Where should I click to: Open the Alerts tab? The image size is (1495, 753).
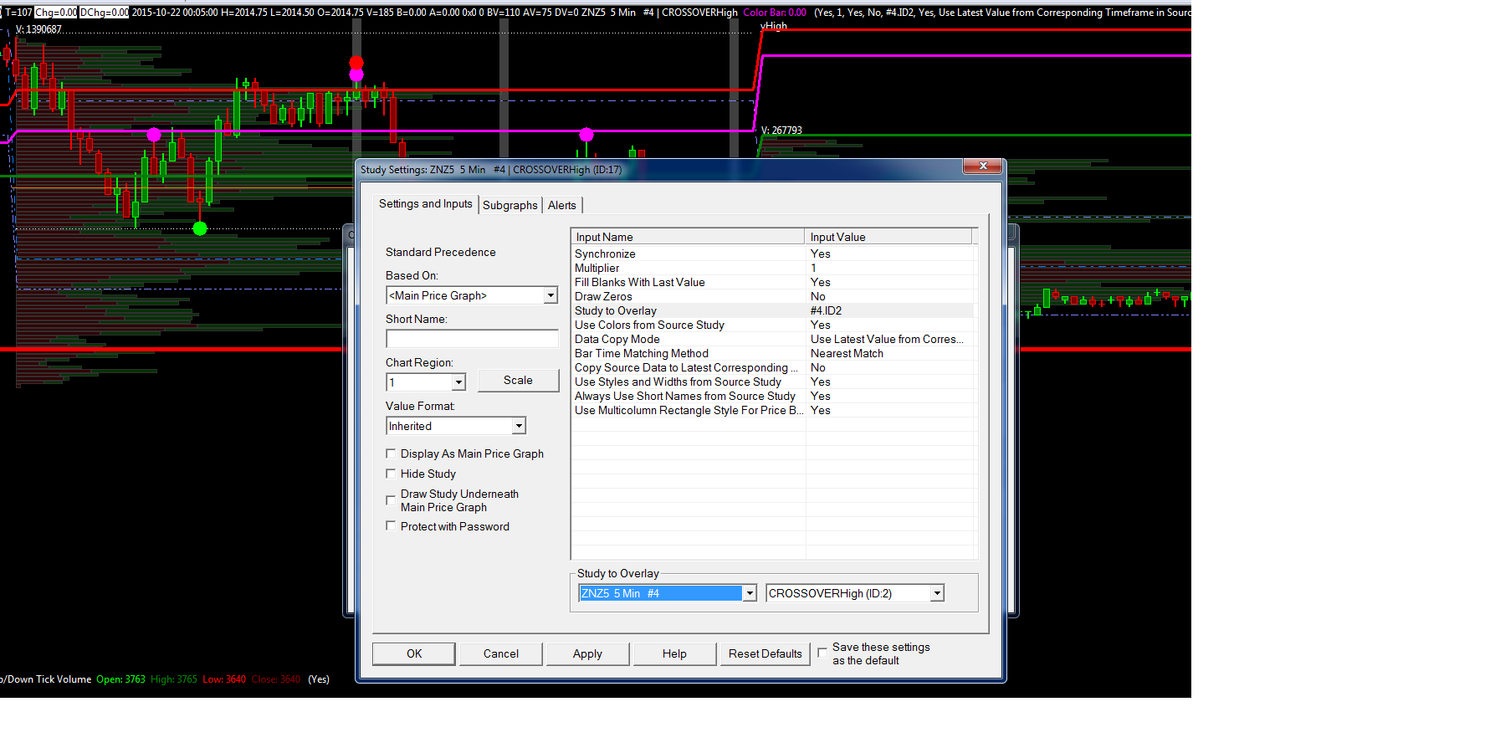point(561,205)
